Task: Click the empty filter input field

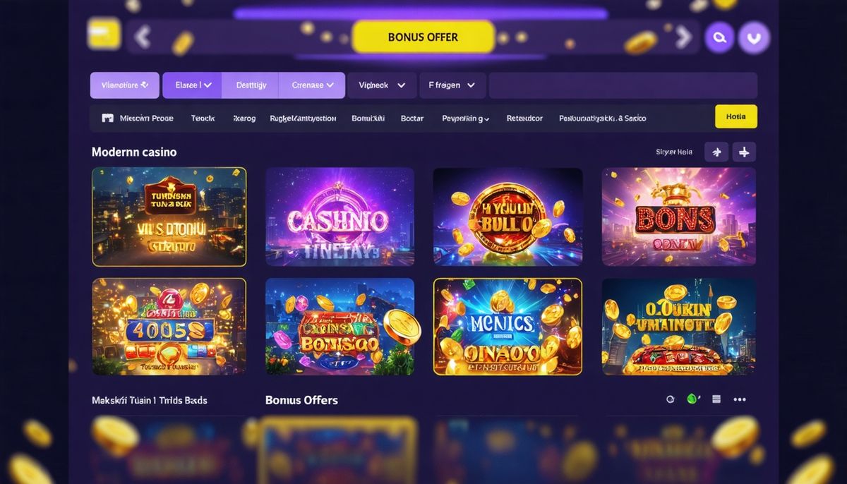Action: (x=623, y=85)
